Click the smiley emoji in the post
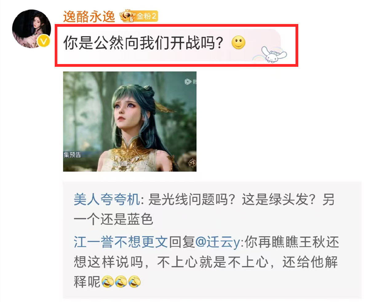 [238, 43]
